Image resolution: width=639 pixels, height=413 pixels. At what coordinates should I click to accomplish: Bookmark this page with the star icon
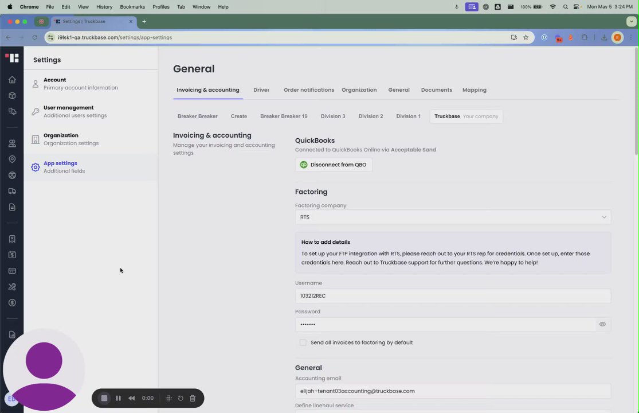(x=526, y=37)
